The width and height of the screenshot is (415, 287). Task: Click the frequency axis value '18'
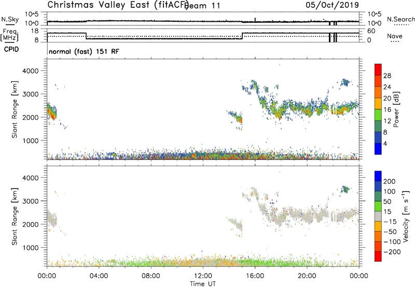coord(34,31)
